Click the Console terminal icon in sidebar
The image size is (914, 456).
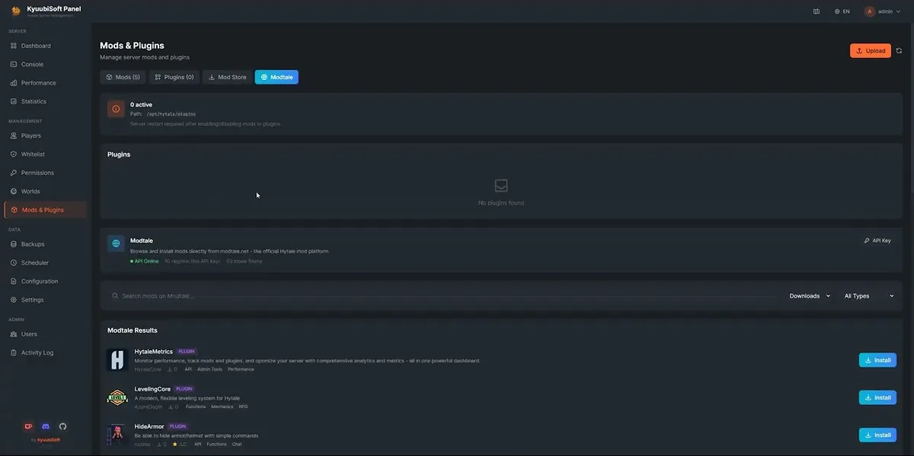pyautogui.click(x=14, y=65)
